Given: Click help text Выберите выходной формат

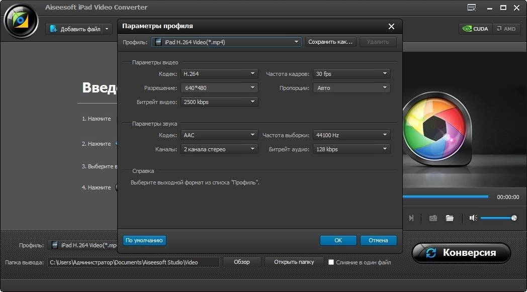Looking at the screenshot, I should 195,182.
